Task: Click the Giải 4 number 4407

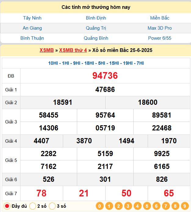Action: [41, 141]
